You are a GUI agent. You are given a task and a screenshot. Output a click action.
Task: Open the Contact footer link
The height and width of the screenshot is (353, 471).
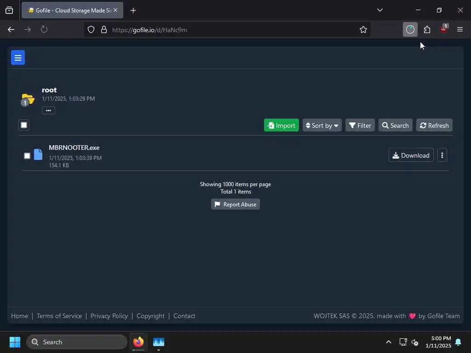pyautogui.click(x=184, y=316)
